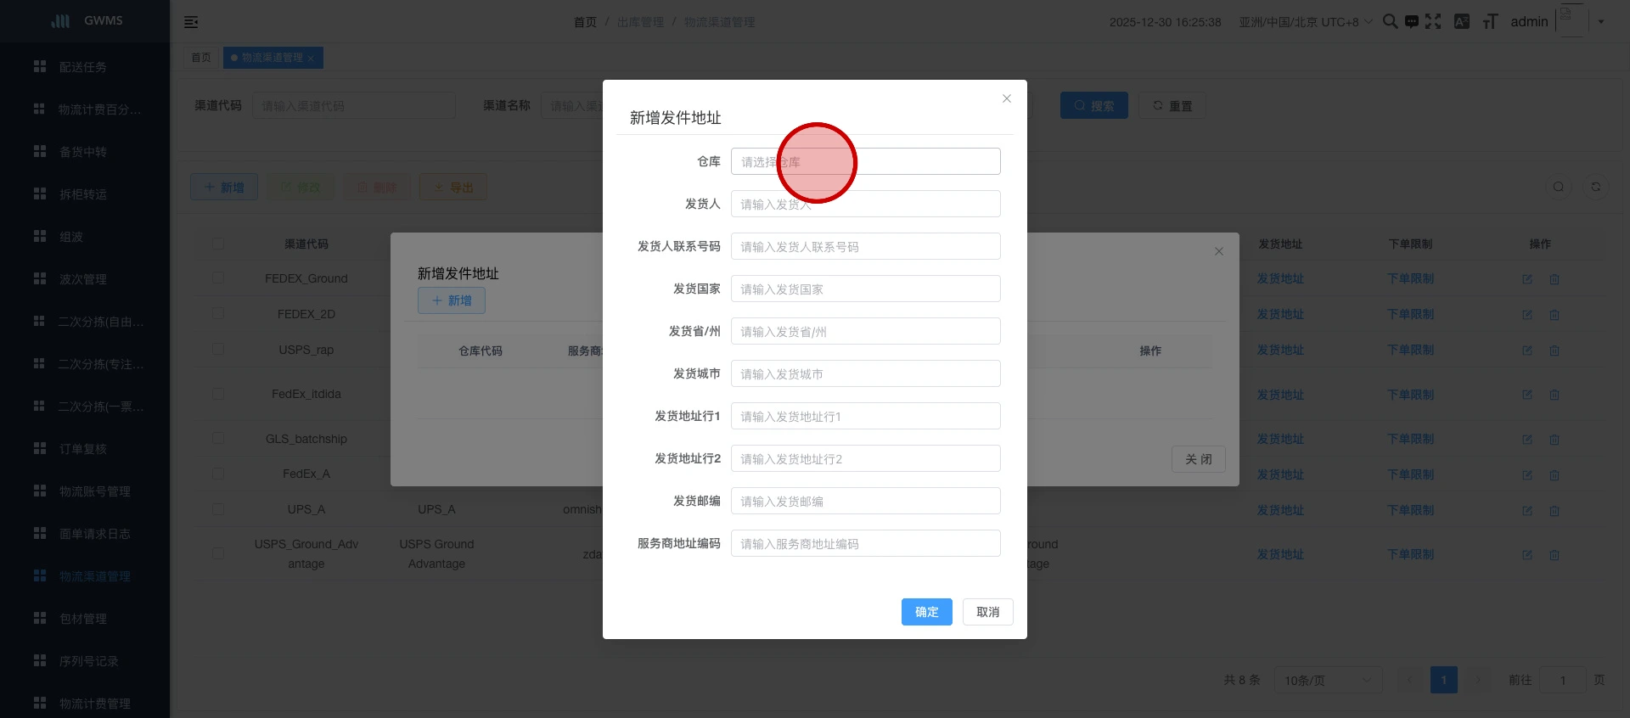Click the 发货邮编 input field
The height and width of the screenshot is (718, 1630).
tap(865, 501)
